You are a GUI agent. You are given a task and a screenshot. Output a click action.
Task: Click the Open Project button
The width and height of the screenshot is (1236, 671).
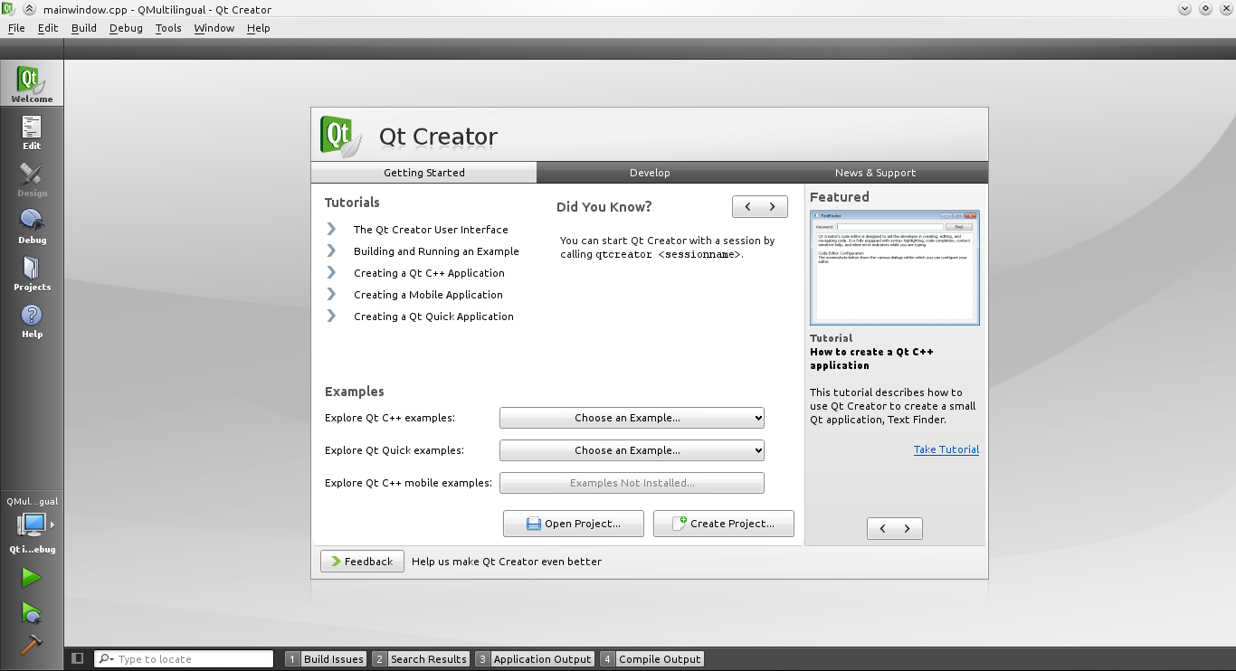tap(574, 524)
